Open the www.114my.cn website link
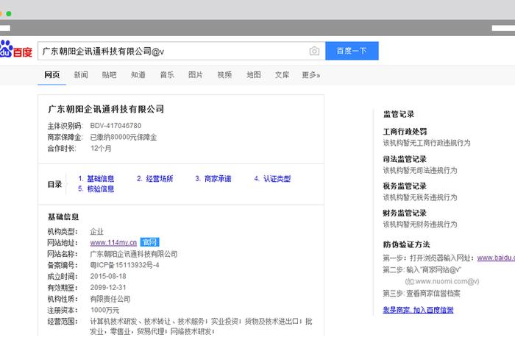 point(113,242)
